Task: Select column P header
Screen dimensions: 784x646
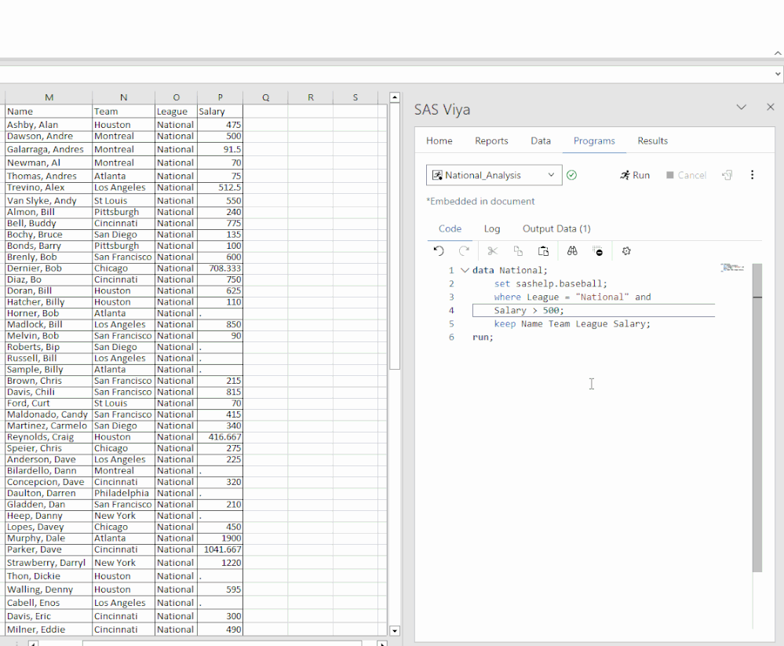Action: 220,97
